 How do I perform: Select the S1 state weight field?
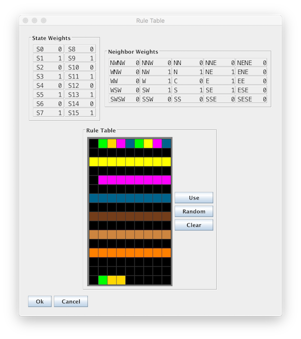(x=49, y=58)
